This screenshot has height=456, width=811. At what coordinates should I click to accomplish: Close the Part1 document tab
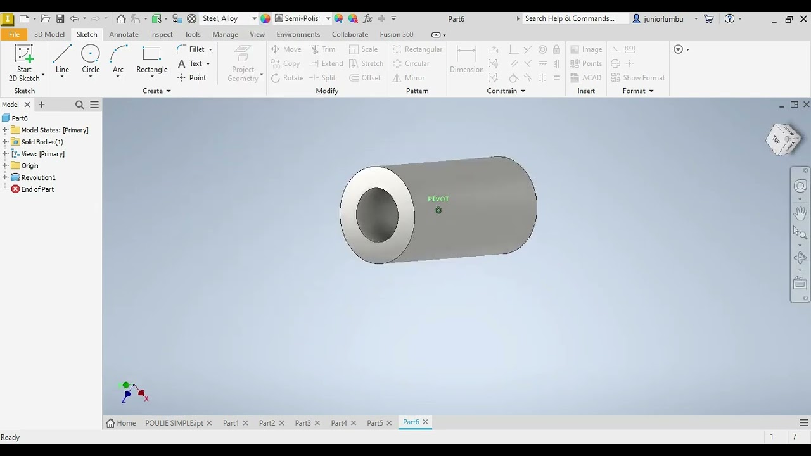pos(245,423)
